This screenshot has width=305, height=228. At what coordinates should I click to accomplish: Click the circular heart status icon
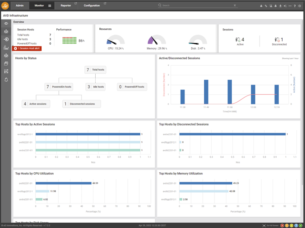(300, 6)
